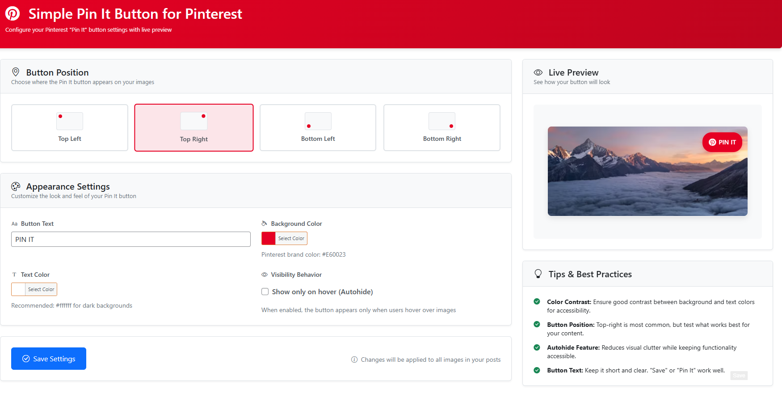Click the green check beside Button Position tip
Image resolution: width=782 pixels, height=406 pixels.
(x=537, y=325)
